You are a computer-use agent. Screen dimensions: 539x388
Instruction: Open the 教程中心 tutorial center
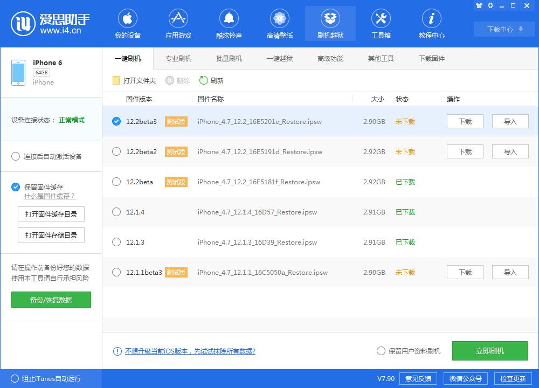coord(431,23)
